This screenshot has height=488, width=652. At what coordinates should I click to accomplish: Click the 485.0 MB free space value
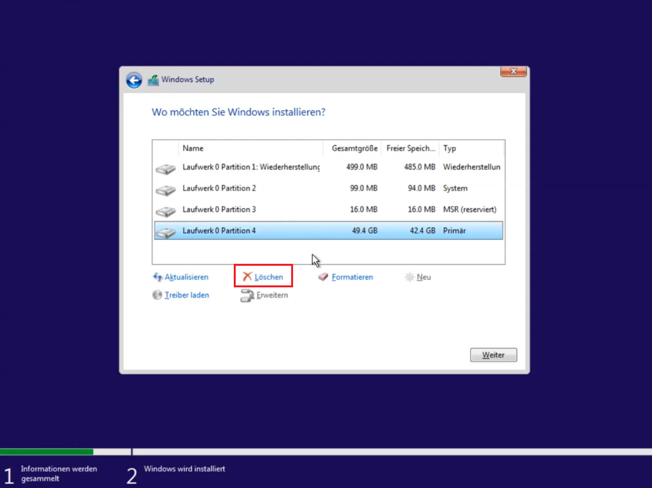click(x=419, y=167)
